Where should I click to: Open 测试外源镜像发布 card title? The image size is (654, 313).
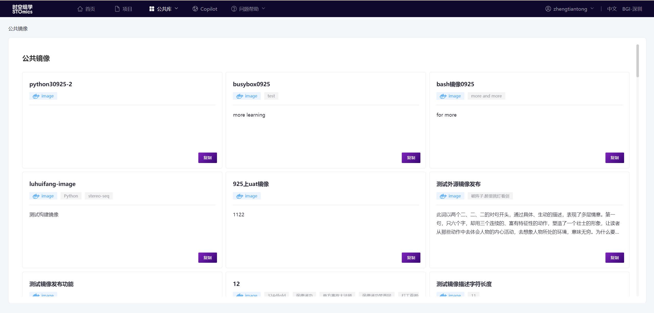pyautogui.click(x=458, y=184)
